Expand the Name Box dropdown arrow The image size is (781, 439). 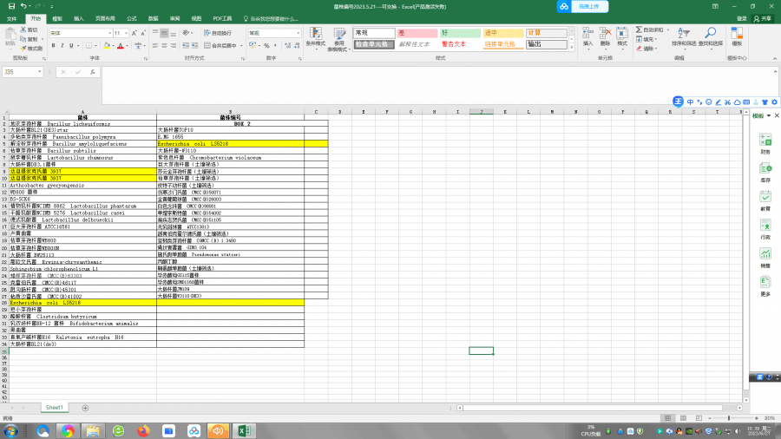pos(39,72)
